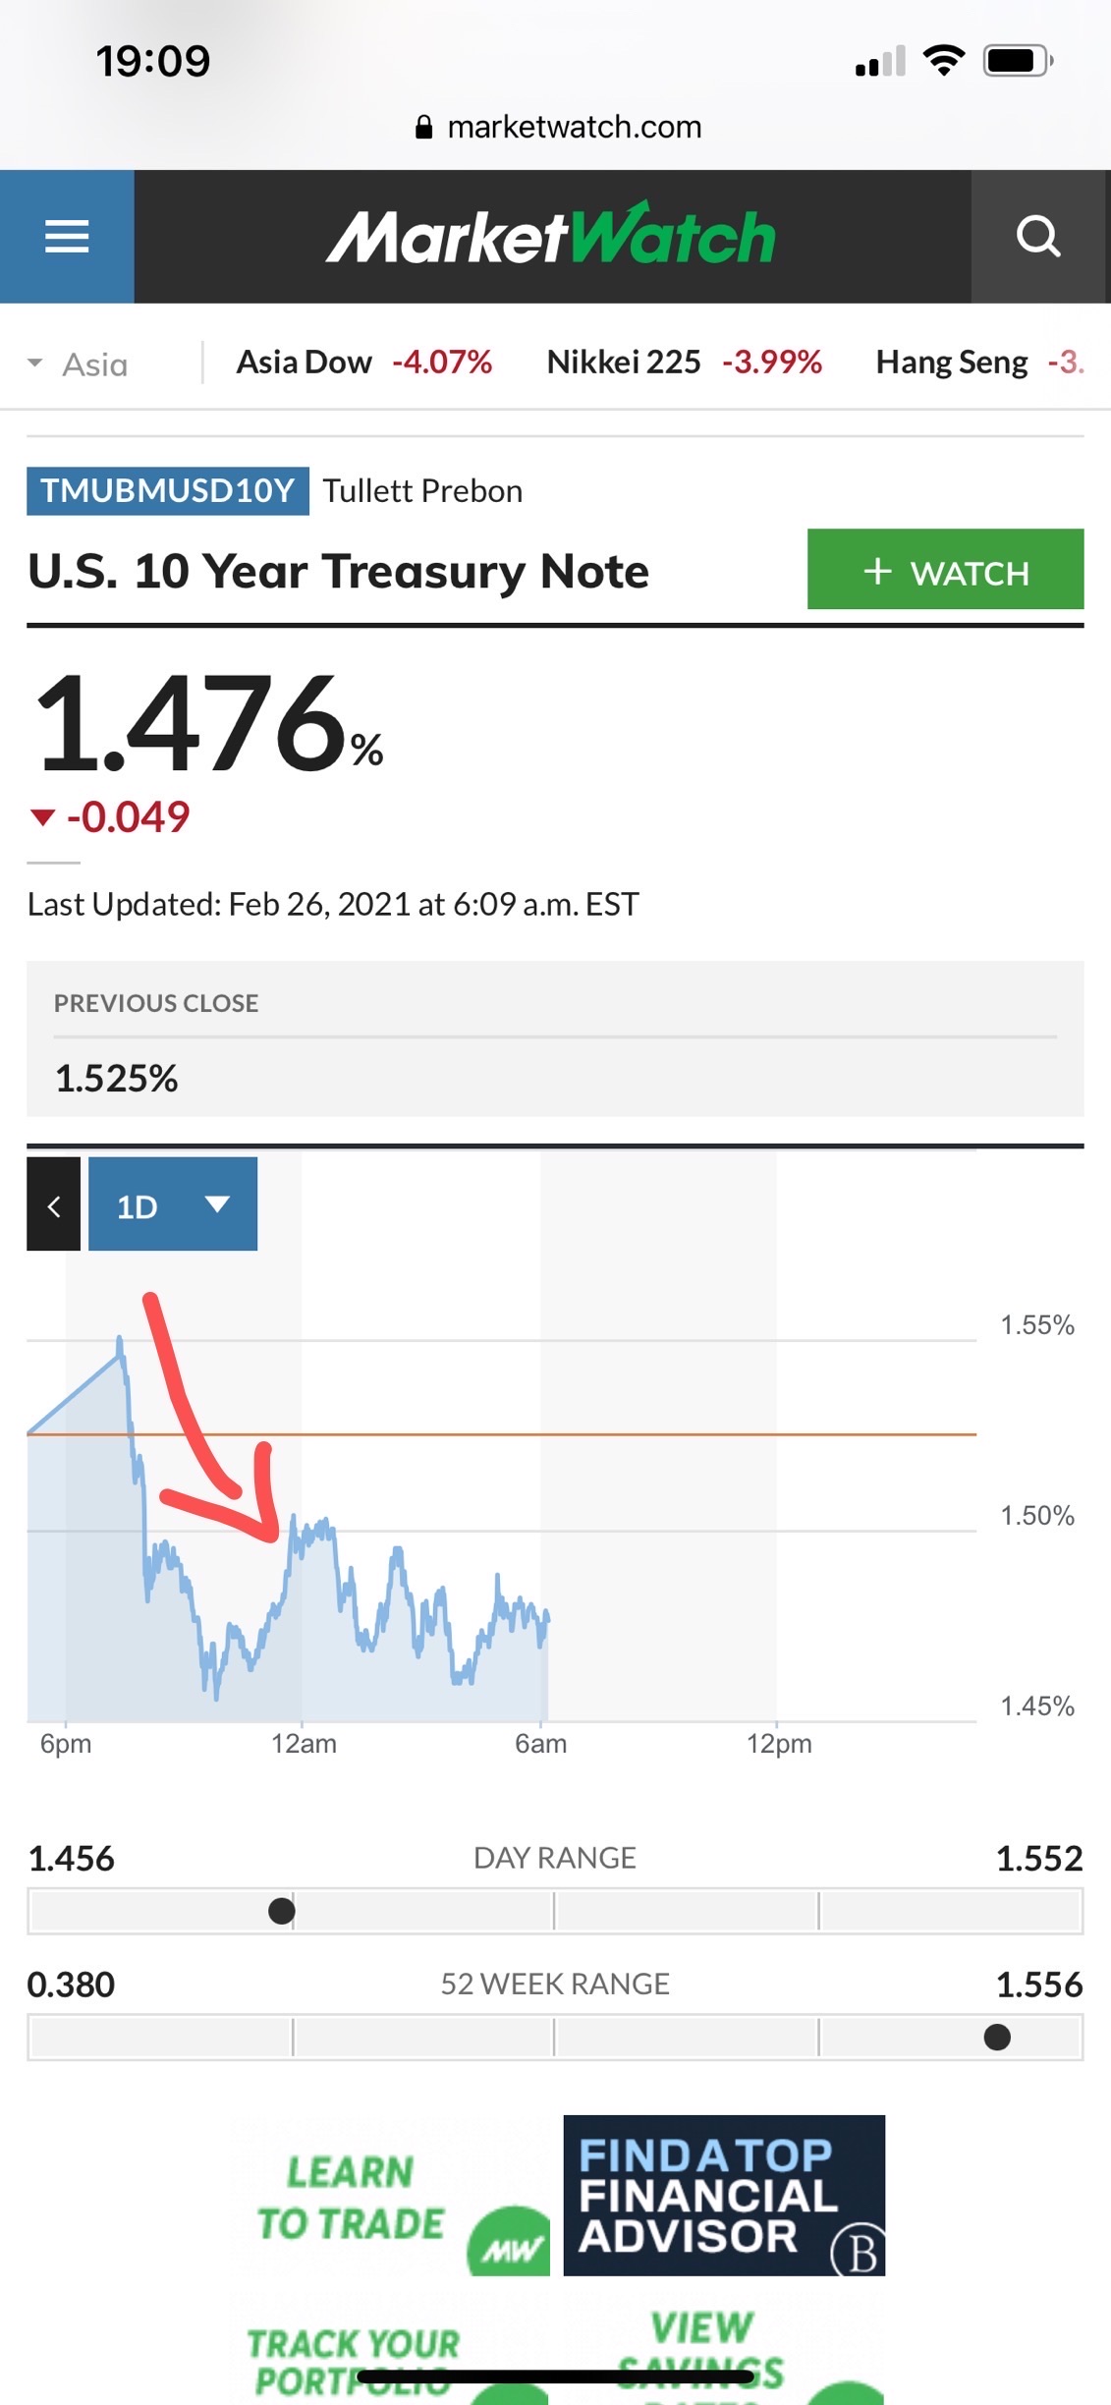Tap the green MW learn-to-trade badge
1111x2405 pixels.
tap(509, 2242)
